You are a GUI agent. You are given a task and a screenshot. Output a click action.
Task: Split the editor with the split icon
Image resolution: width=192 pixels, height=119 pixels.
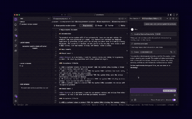[x=122, y=19]
